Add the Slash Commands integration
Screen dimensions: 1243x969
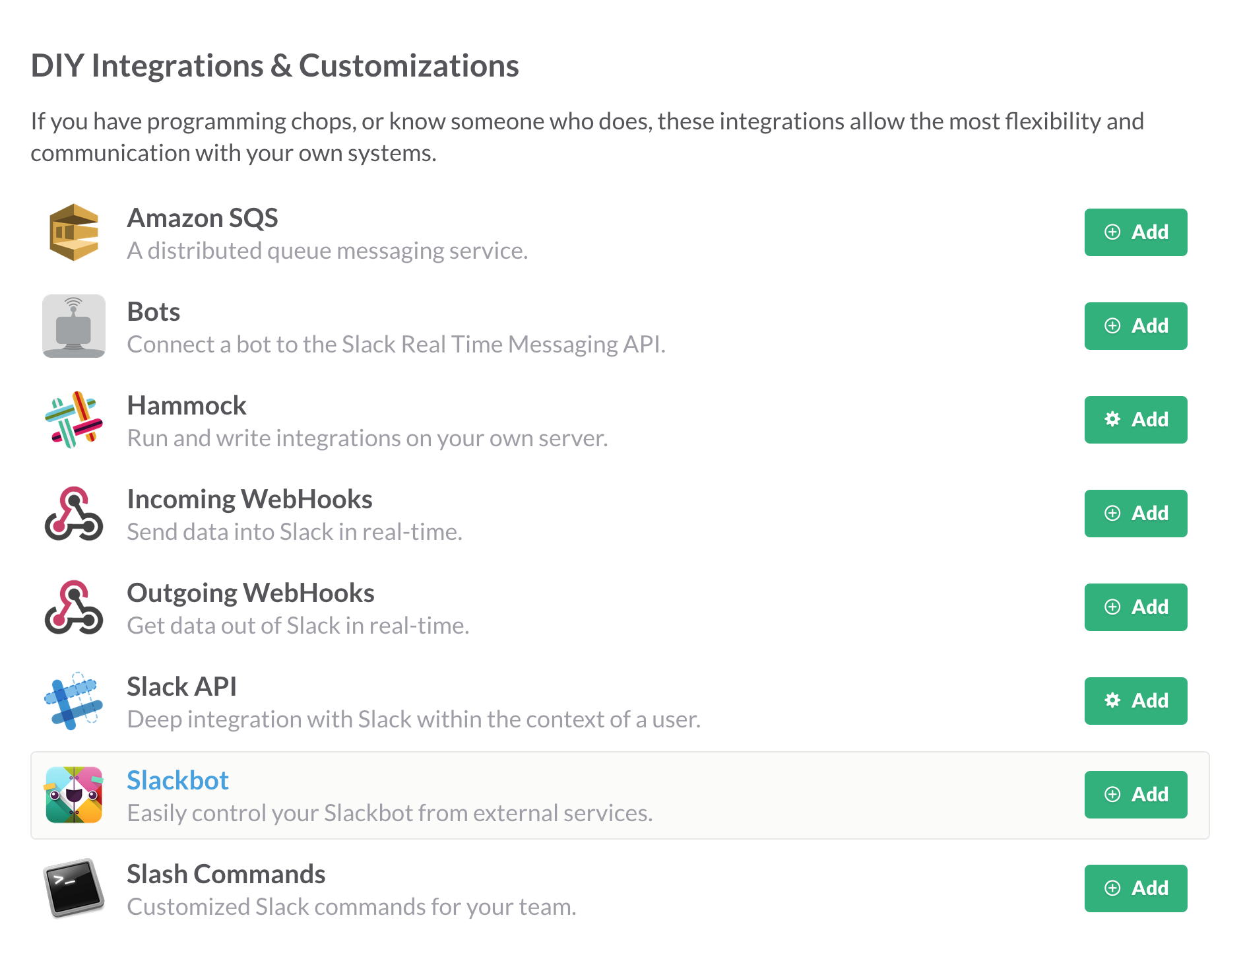1135,888
